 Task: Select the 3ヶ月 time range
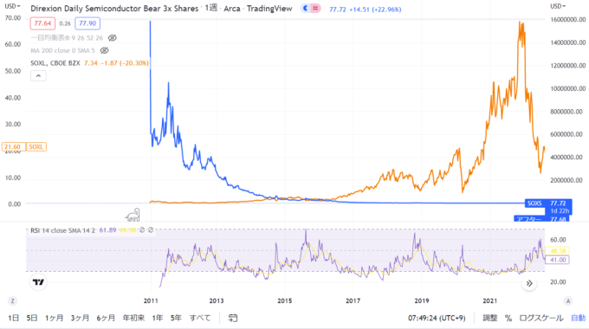coord(80,318)
